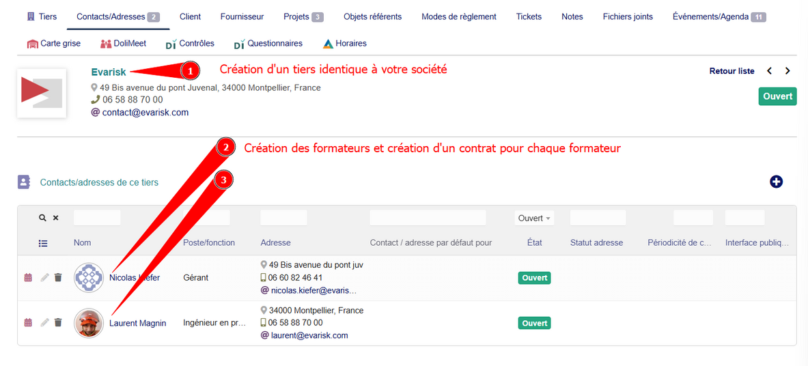Go to previous record with left chevron
The image size is (808, 366).
[770, 71]
